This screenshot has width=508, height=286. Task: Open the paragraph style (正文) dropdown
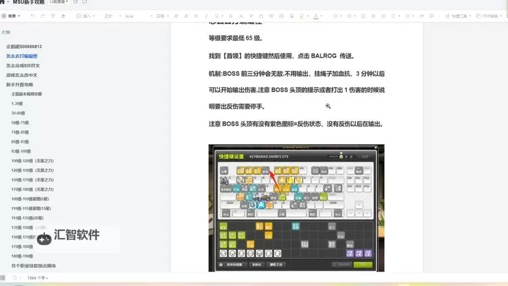[x=113, y=16]
